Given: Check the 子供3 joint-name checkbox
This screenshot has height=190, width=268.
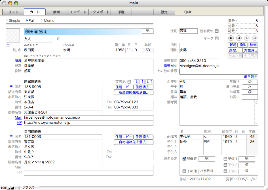Looking at the screenshot, I should point(225,171).
